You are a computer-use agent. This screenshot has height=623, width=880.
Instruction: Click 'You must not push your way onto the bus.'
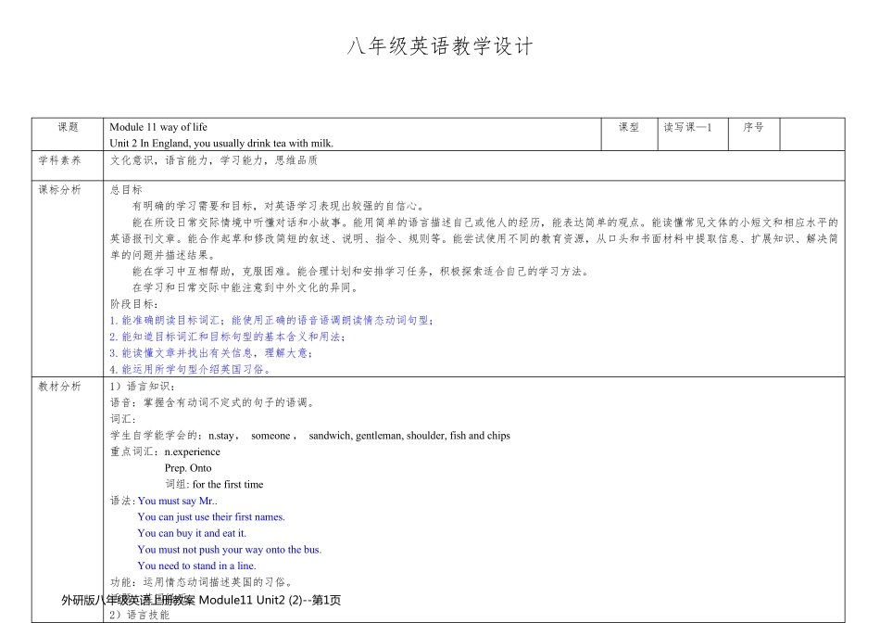(x=230, y=550)
